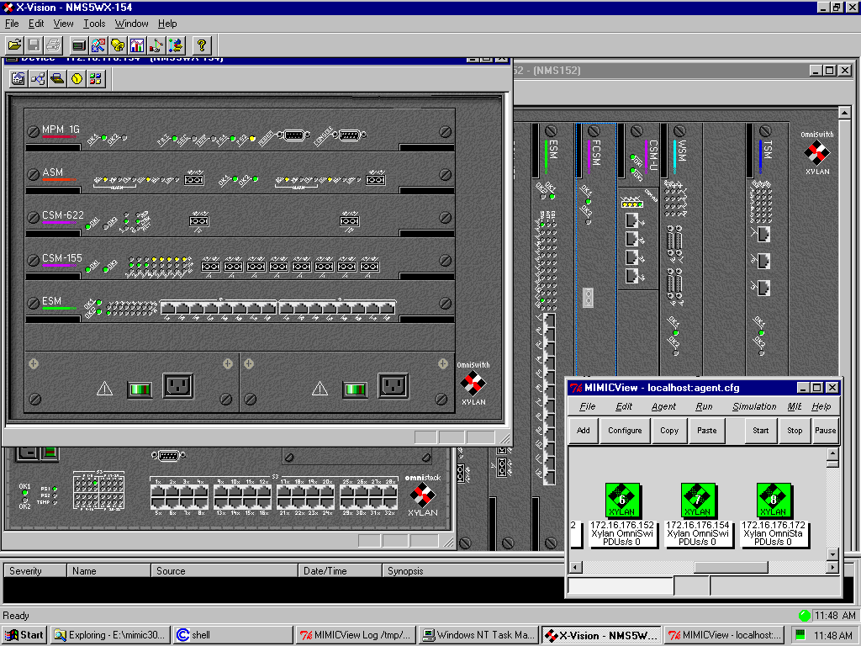The width and height of the screenshot is (861, 646).
Task: Click the yellow arrows transfer icon
Action: click(176, 45)
